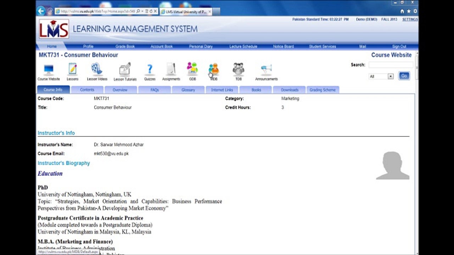Open browser Favorites star icon
Screen dimensions: 454x255
pos(409,11)
